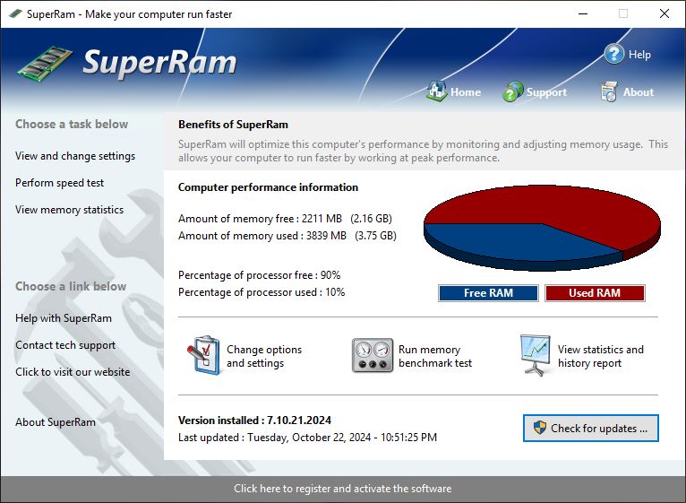Click Computer performance information heading
Viewport: 686px width, 503px height.
point(268,187)
